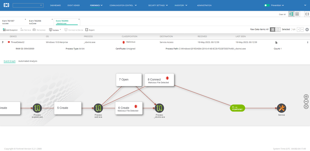
Task: Switch to Automated Analysis tab
Action: 28,61
